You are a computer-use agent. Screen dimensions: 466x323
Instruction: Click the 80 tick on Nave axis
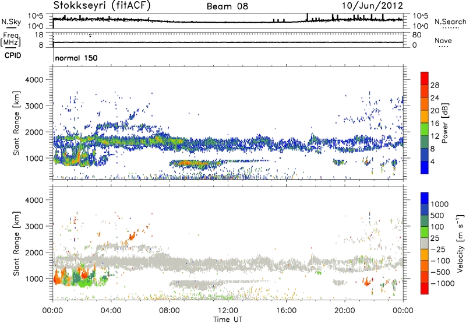tap(416, 35)
